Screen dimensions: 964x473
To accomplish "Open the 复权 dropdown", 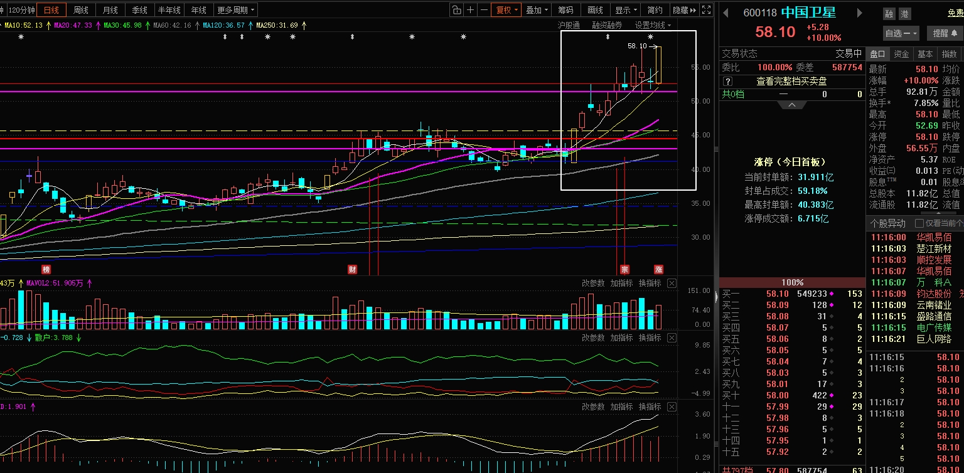I will point(508,10).
